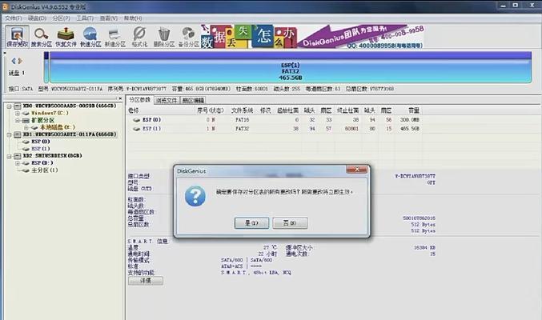Screen dimensions: 542x320
Task: Click the 容量 capacity column header
Action: point(414,110)
